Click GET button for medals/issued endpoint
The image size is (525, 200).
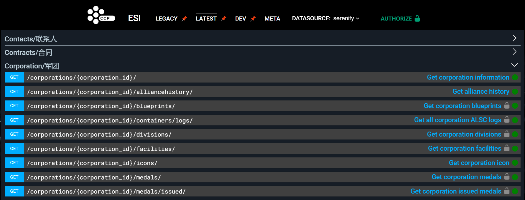pos(14,191)
